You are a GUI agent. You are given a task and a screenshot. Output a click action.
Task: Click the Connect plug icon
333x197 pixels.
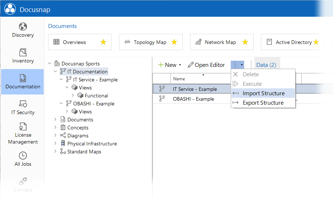point(23,181)
